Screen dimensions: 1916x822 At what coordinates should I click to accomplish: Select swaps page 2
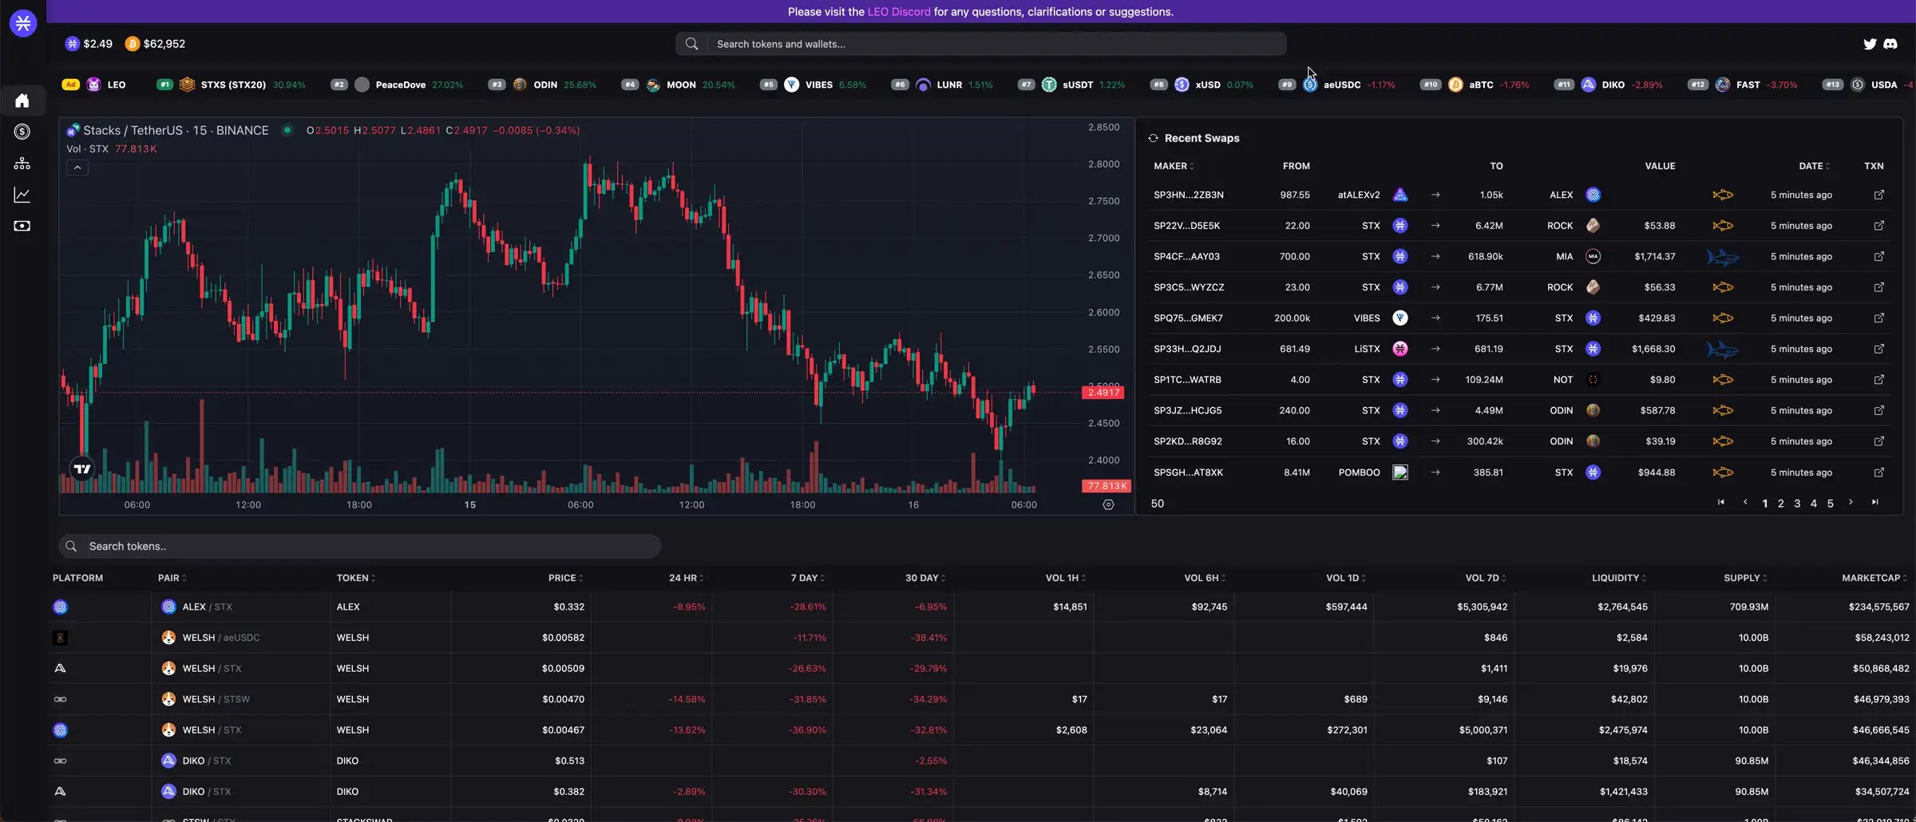coord(1780,504)
